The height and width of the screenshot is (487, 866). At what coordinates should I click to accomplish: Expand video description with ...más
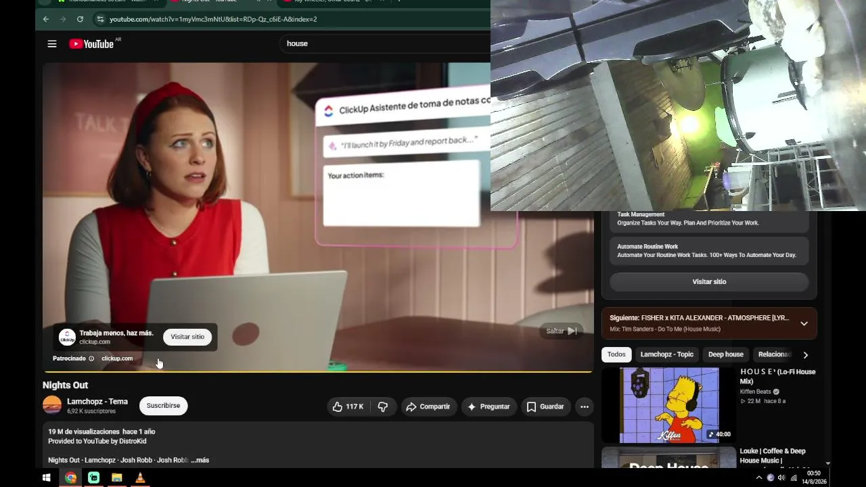(200, 460)
